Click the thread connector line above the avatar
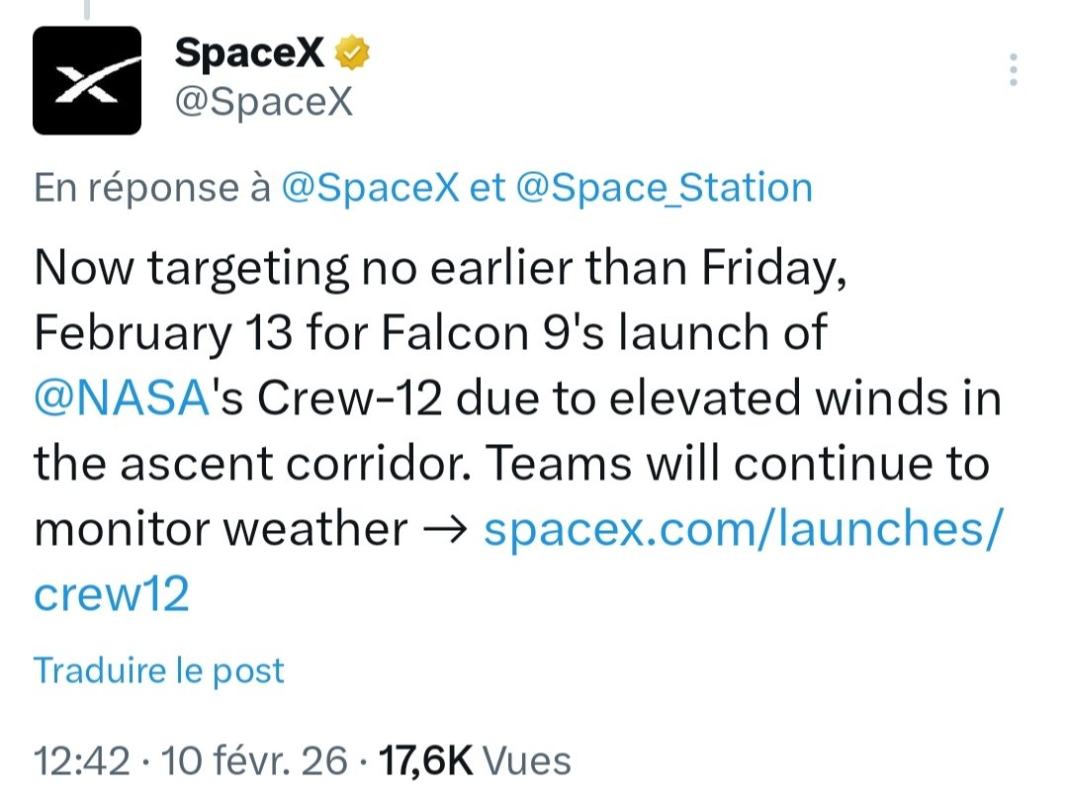 click(87, 10)
